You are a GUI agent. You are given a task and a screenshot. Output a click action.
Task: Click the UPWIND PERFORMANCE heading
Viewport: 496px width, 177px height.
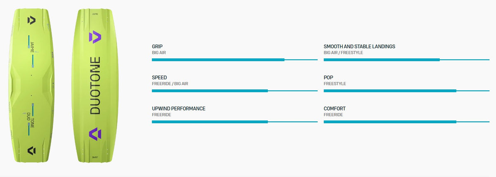point(179,109)
